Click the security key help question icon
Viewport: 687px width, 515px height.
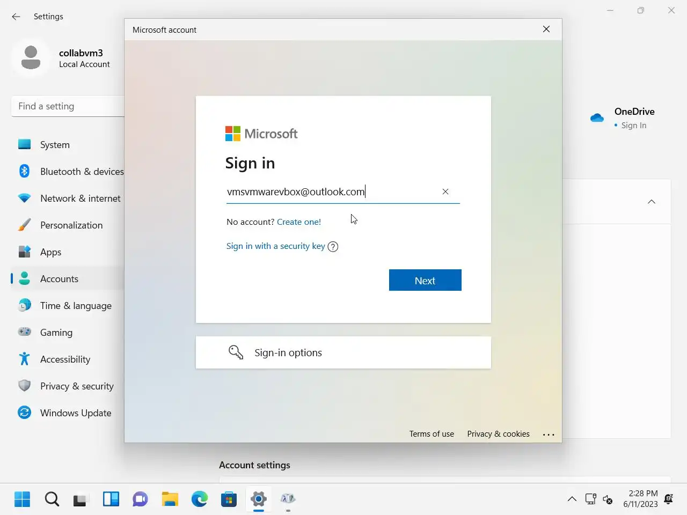coord(333,247)
